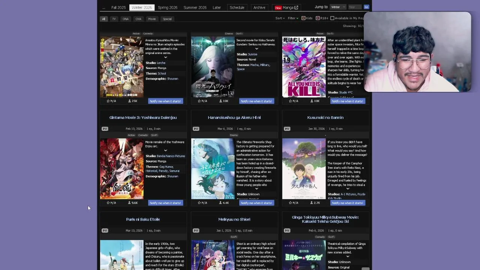Click the star score icon under Kusunoki no Bannin
The height and width of the screenshot is (270, 480).
[x=290, y=203]
